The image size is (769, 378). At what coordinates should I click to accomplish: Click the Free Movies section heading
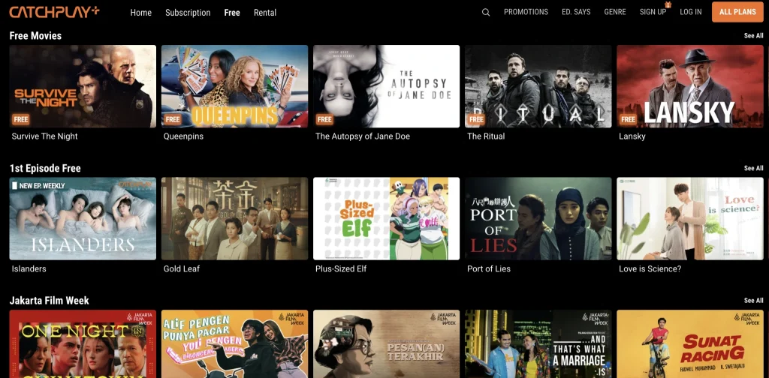[35, 36]
